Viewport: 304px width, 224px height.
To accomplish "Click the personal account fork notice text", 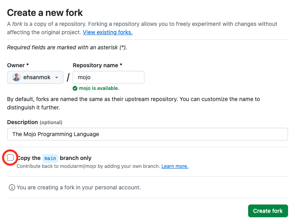I will coord(79,187).
